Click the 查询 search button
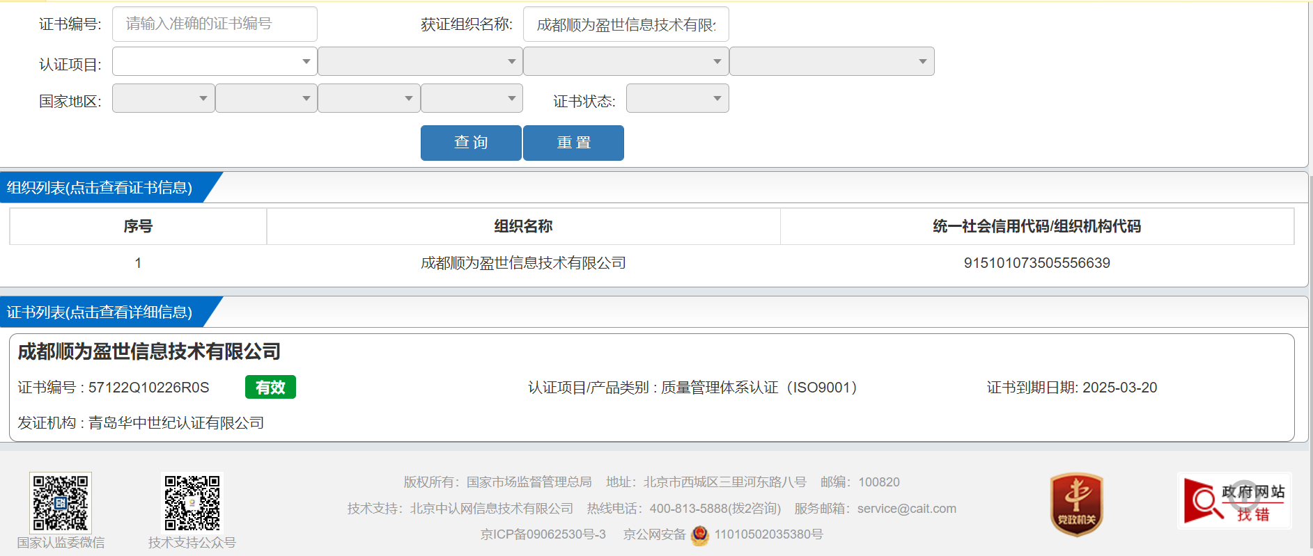This screenshot has width=1313, height=556. (x=471, y=143)
